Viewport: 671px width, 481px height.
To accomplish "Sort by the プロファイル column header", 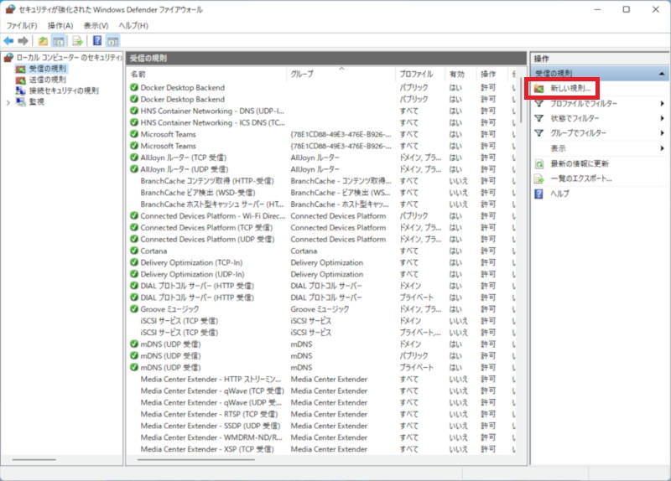I will coord(421,74).
